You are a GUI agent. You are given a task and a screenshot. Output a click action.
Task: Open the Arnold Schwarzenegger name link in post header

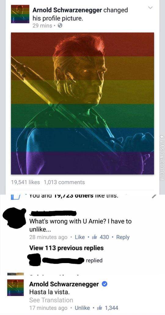(68, 10)
